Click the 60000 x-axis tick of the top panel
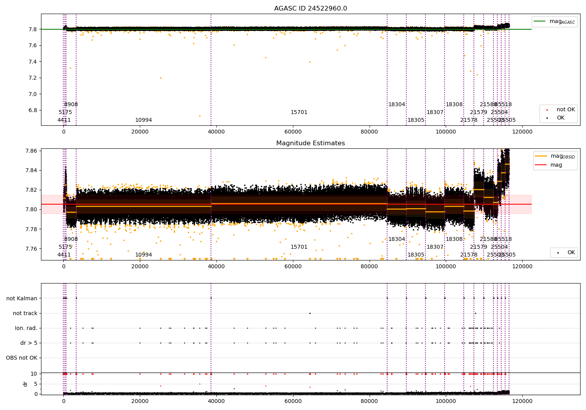The image size is (586, 410). click(x=293, y=132)
